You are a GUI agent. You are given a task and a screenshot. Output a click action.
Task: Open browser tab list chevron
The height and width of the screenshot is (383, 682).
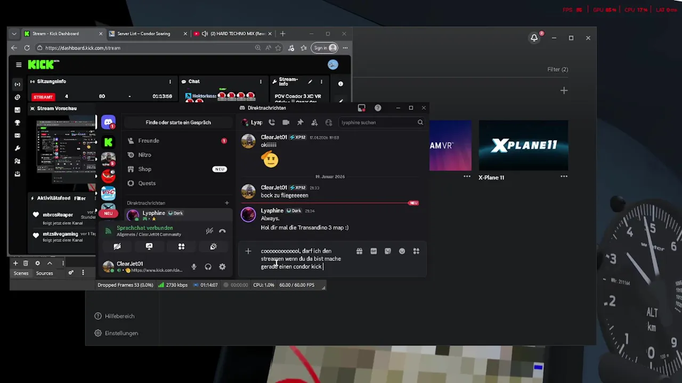coord(14,34)
